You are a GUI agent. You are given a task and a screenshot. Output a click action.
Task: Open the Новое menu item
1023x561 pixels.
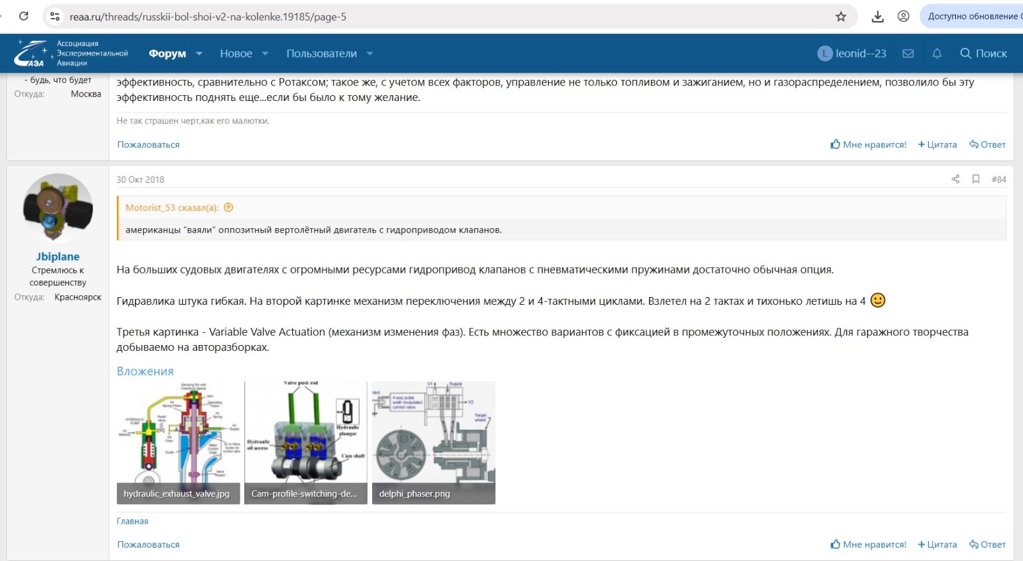coord(236,54)
